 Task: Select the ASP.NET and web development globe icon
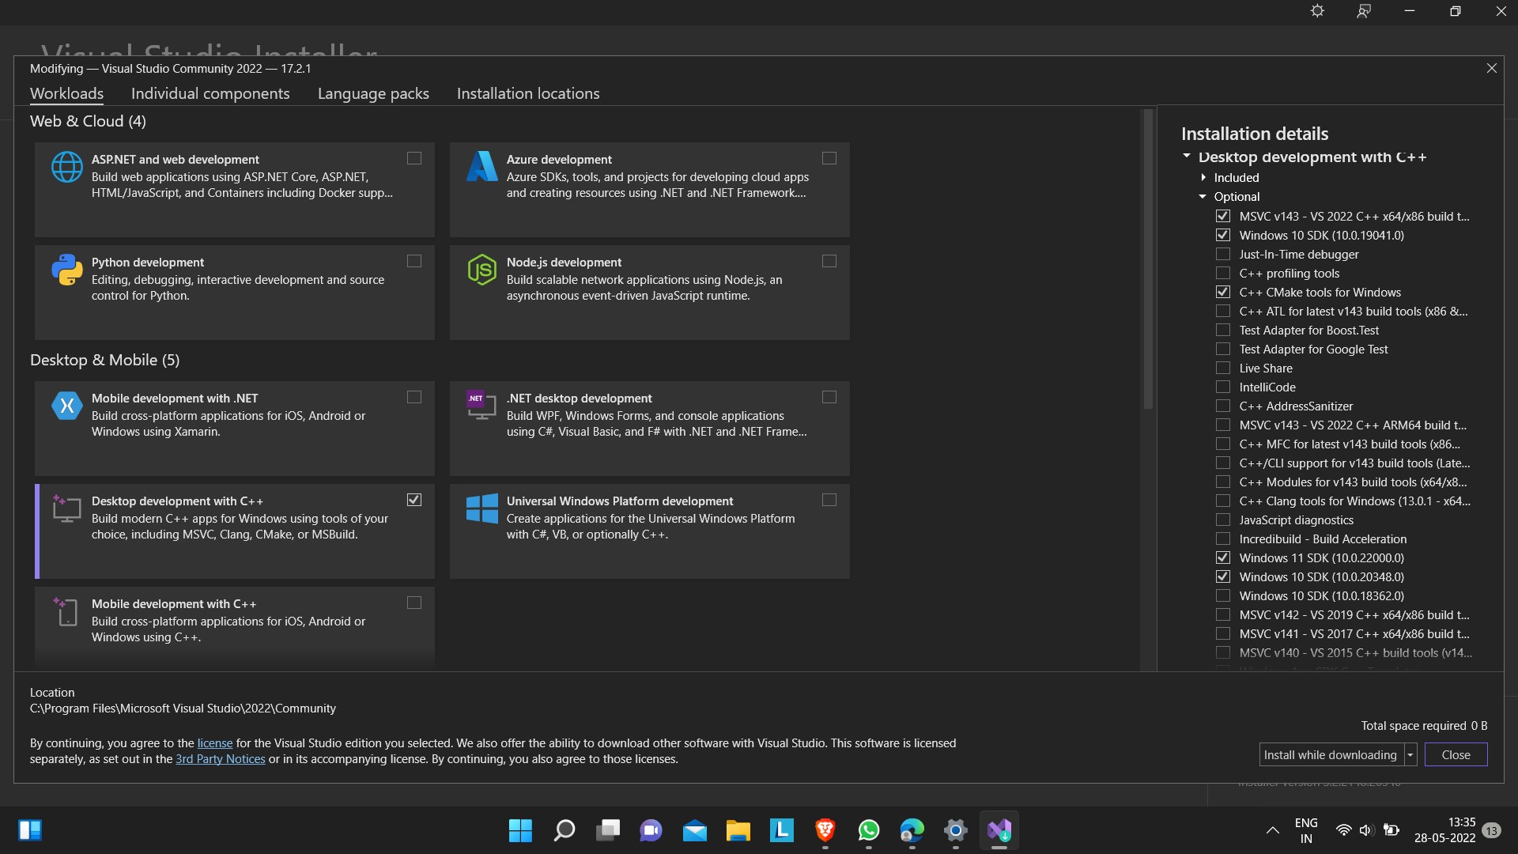pos(67,166)
